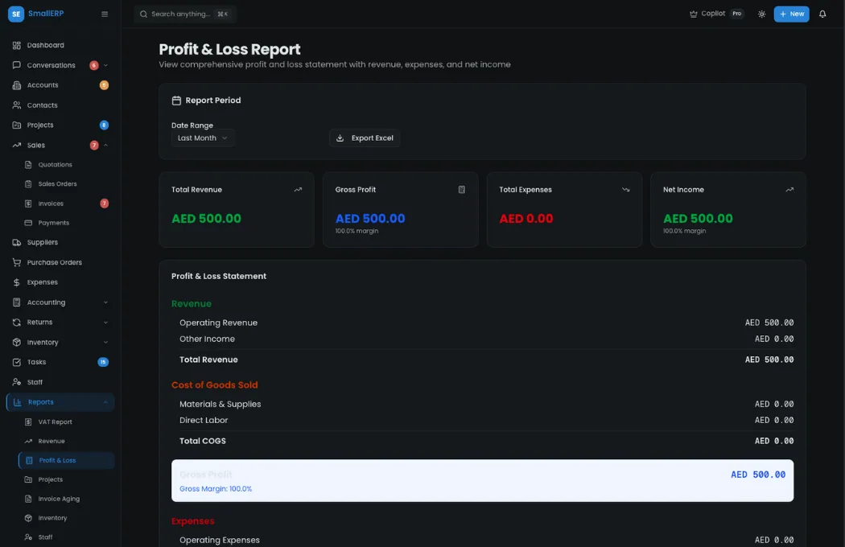
Task: Click the Gross Margin: 100.0% text
Action: click(216, 489)
